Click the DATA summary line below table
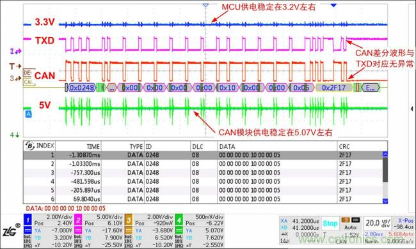The image size is (416, 249). 65,208
